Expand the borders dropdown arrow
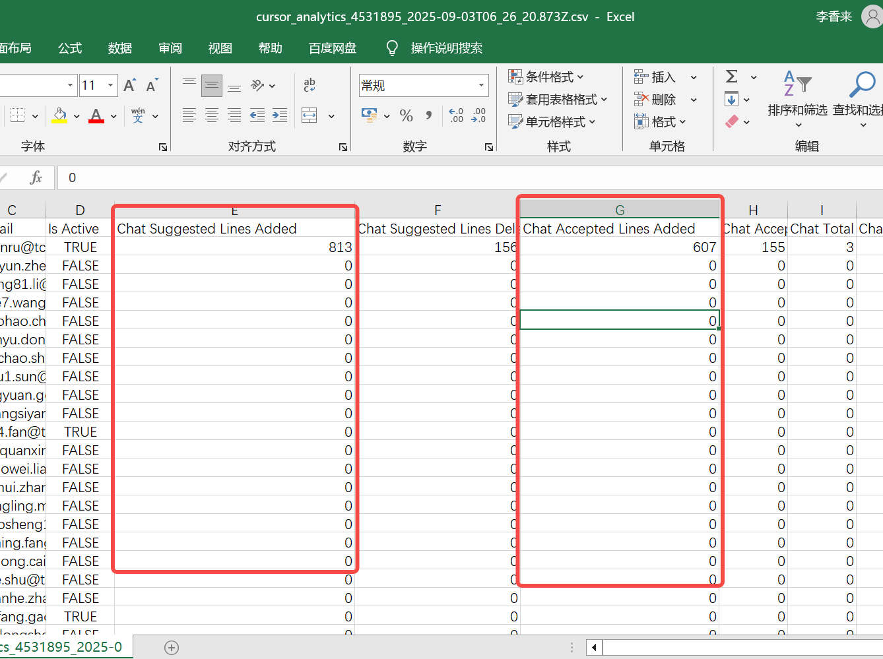Screen dimensions: 883x659 click(x=35, y=116)
